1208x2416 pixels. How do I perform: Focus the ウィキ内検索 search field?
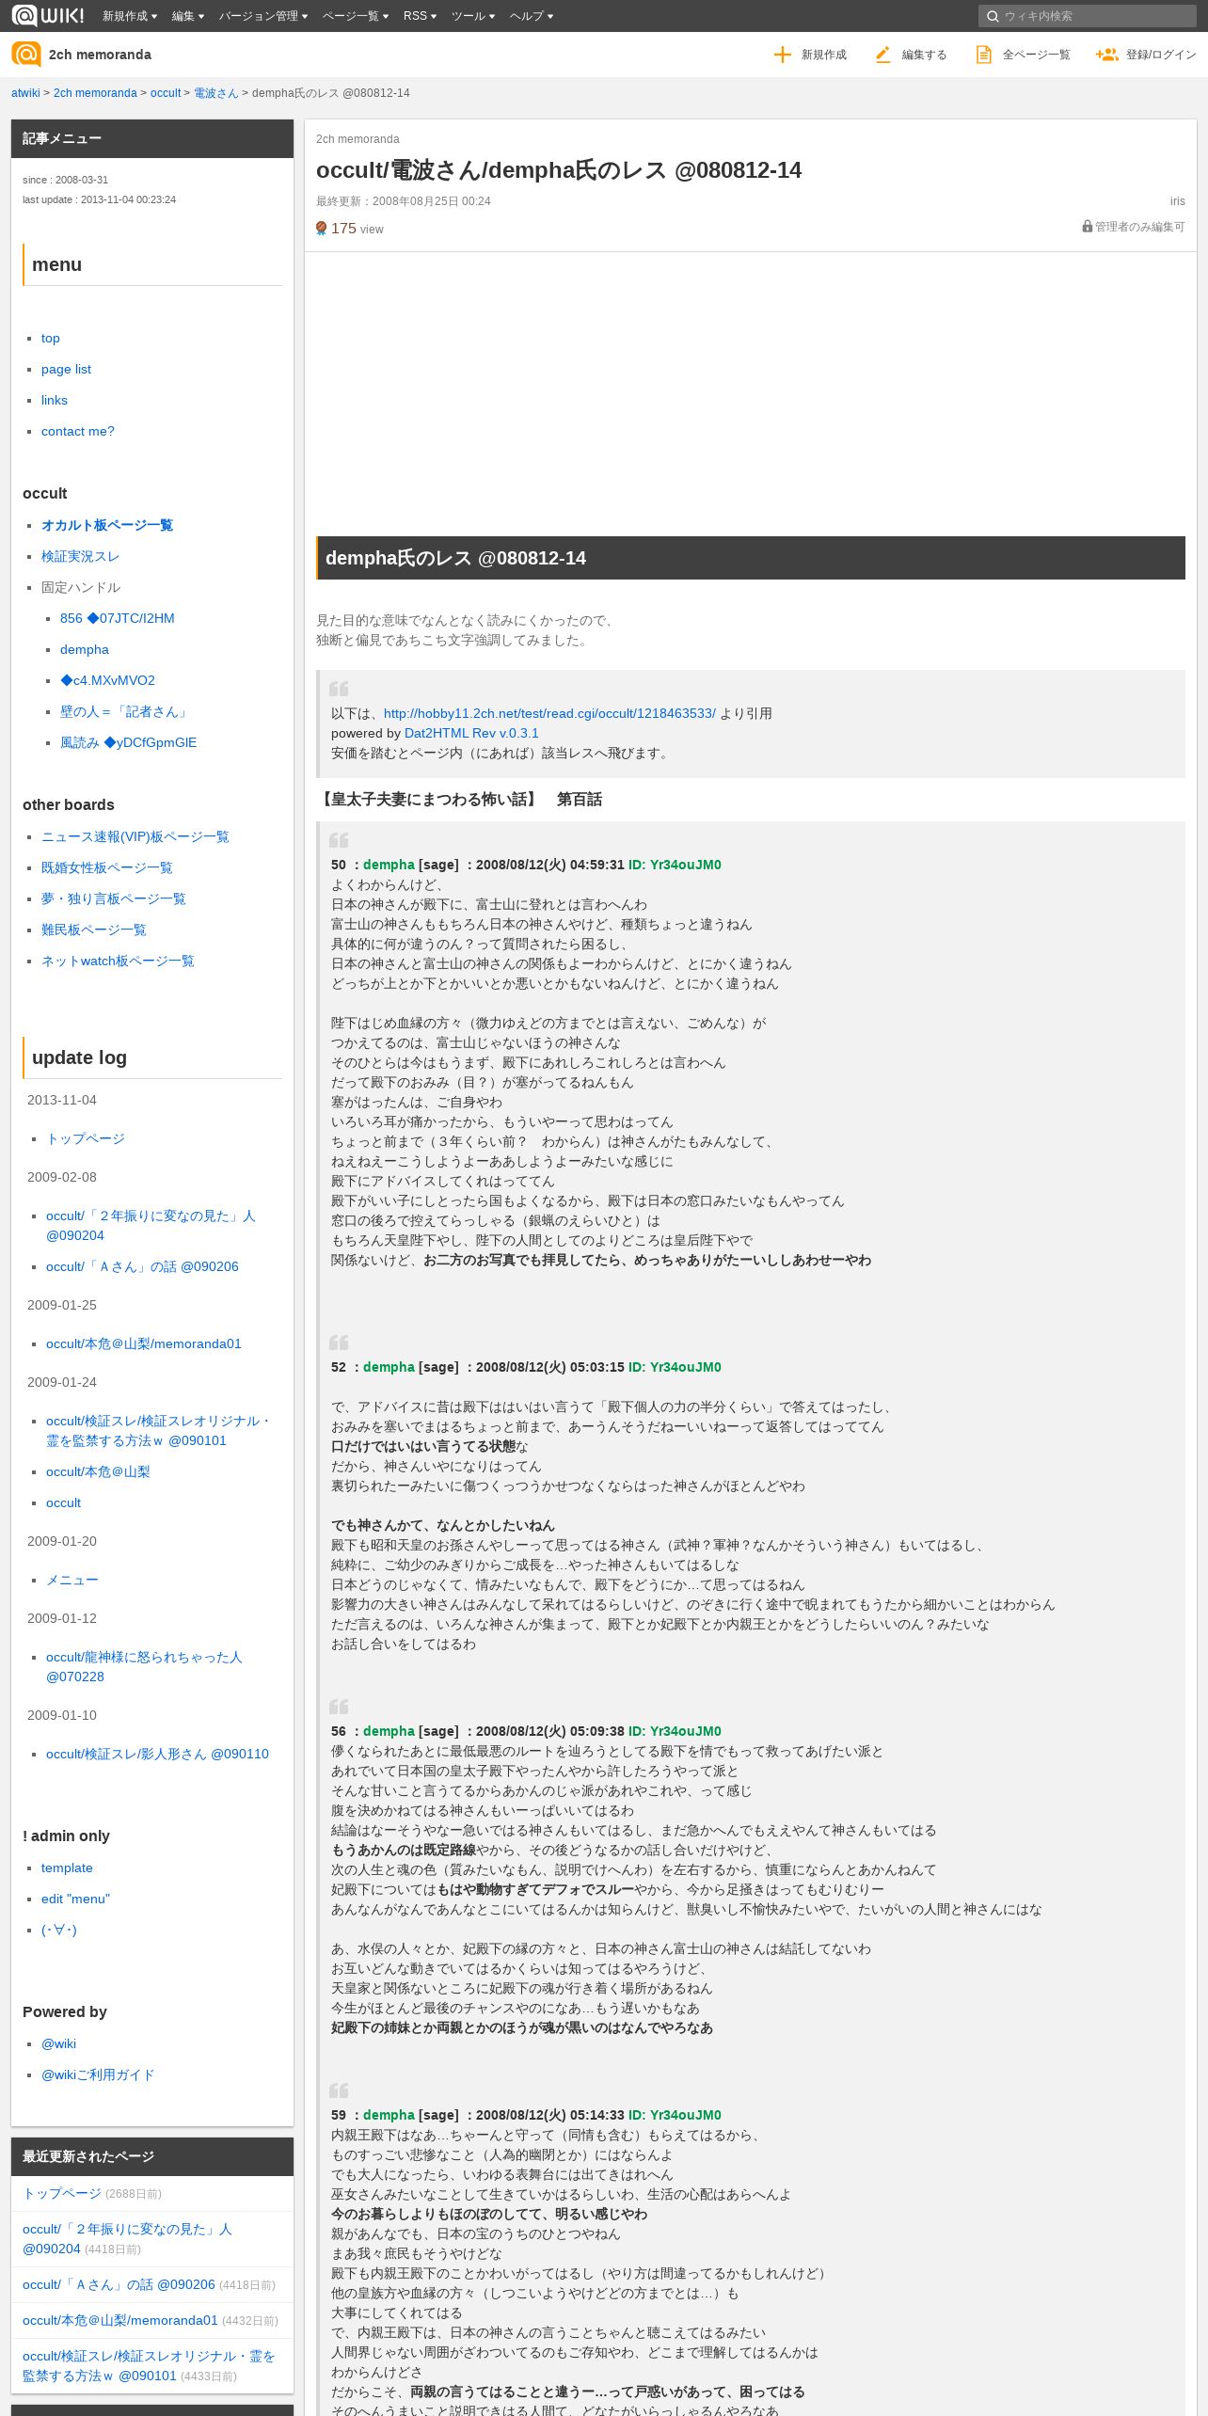tap(1087, 16)
